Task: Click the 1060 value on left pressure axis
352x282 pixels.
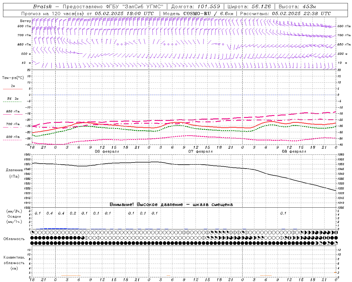Action: 28,155
